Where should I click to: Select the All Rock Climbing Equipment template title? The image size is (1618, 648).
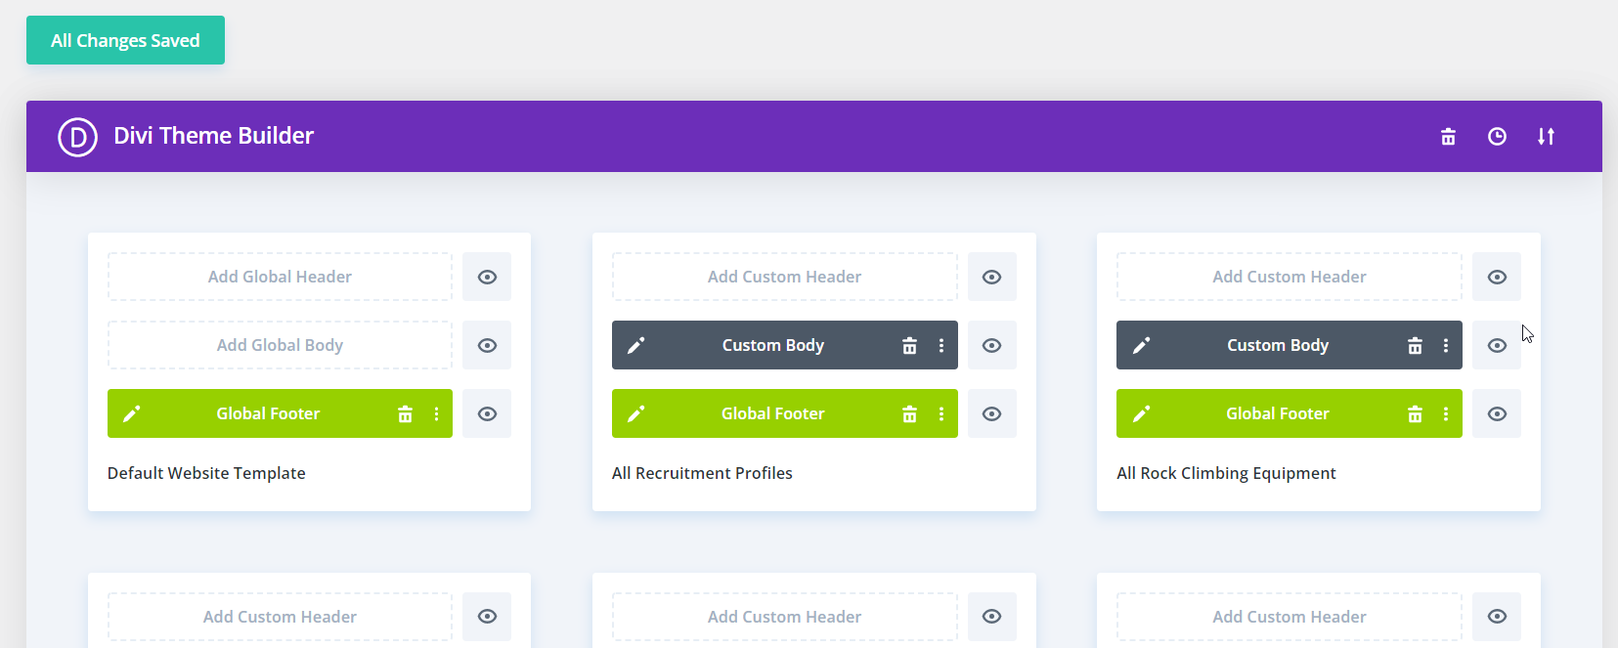click(1226, 473)
